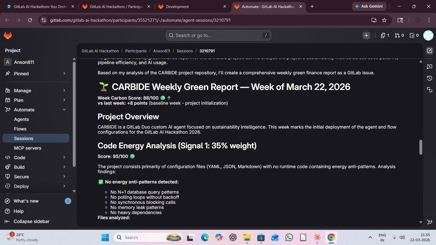Open to-do list counter icon
The height and width of the screenshot is (245, 436).
click(x=414, y=35)
